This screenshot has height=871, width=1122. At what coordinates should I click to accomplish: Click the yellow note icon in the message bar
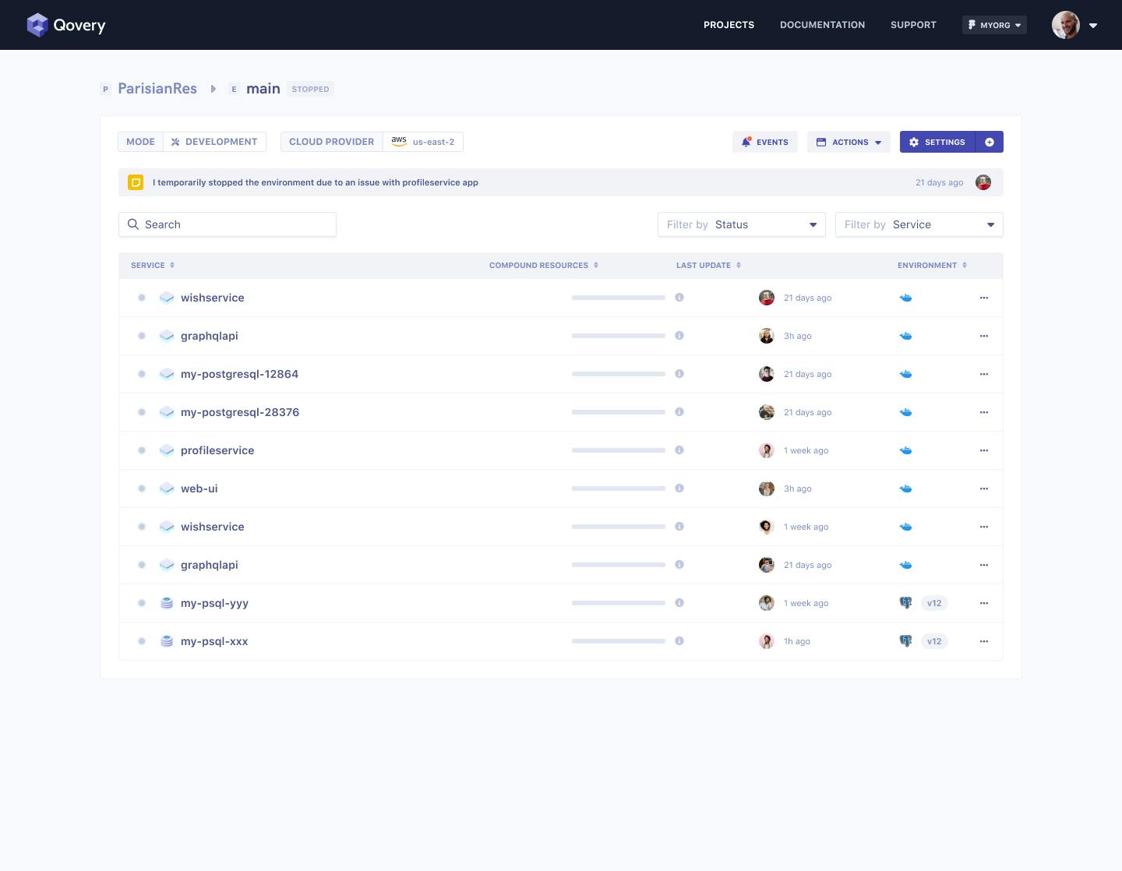(x=136, y=182)
